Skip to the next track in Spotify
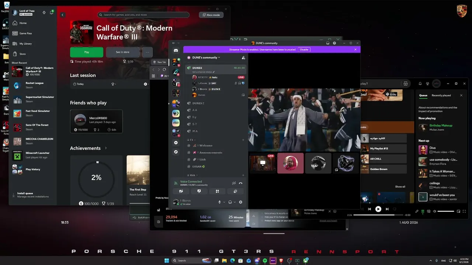Viewport: 472px width, 265px height. pyautogui.click(x=387, y=209)
